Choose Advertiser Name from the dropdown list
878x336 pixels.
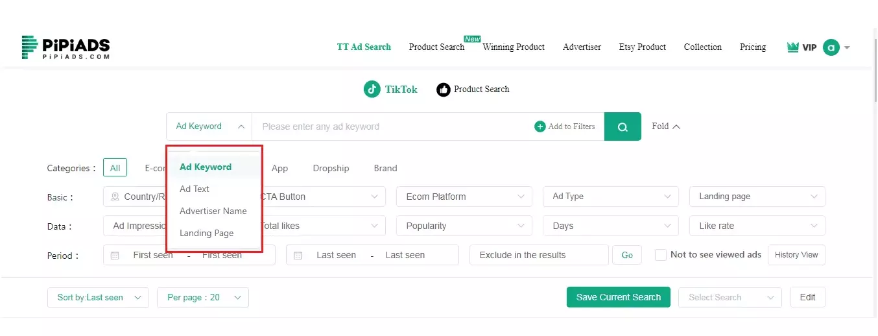tap(215, 211)
